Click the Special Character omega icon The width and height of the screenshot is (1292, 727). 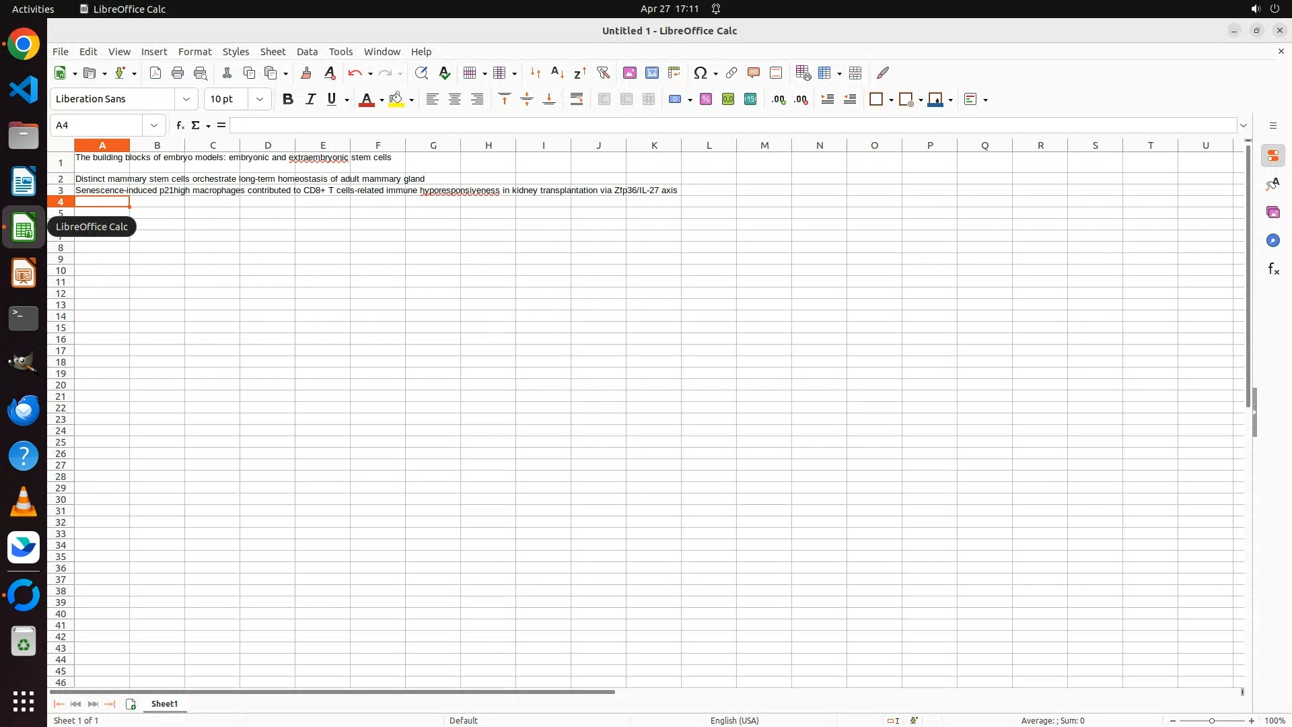pyautogui.click(x=700, y=73)
